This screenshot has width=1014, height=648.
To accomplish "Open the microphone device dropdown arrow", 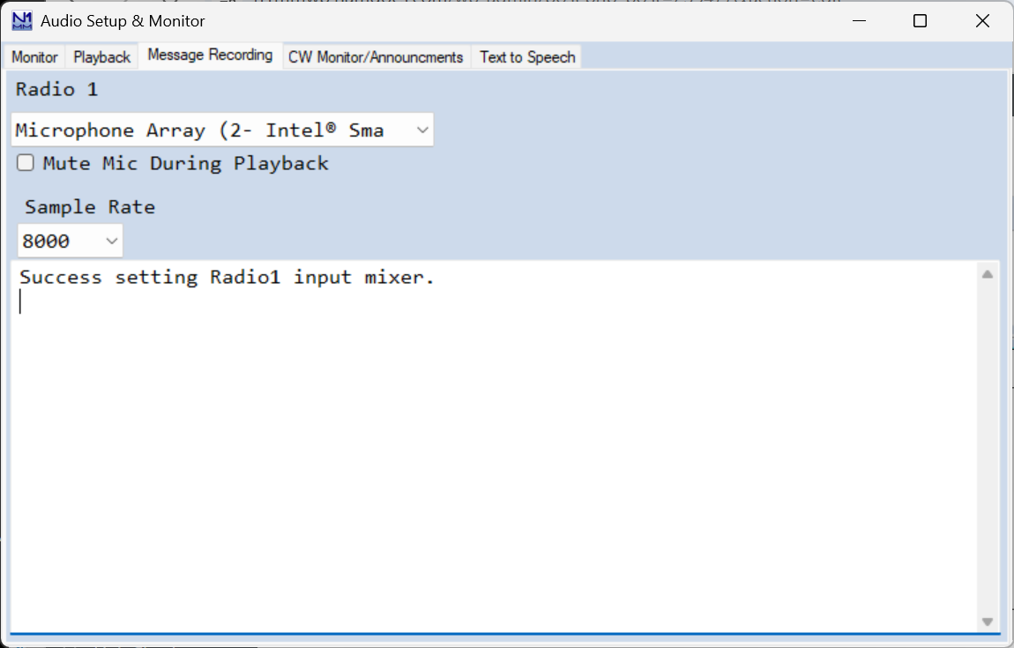I will coord(421,129).
